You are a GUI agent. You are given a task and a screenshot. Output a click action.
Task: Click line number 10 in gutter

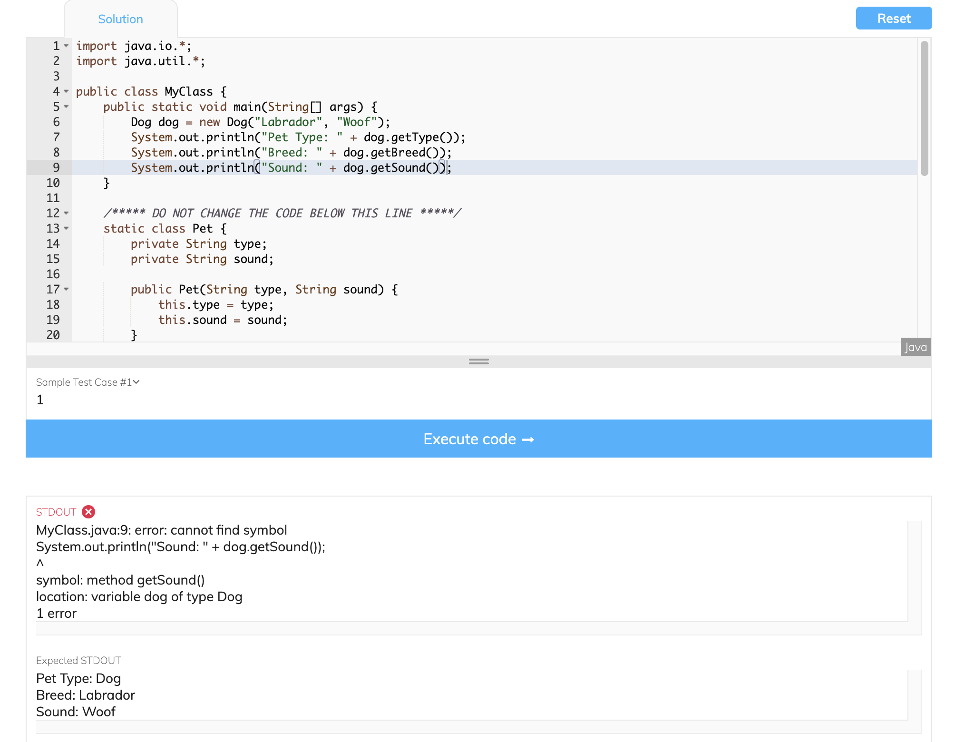53,183
